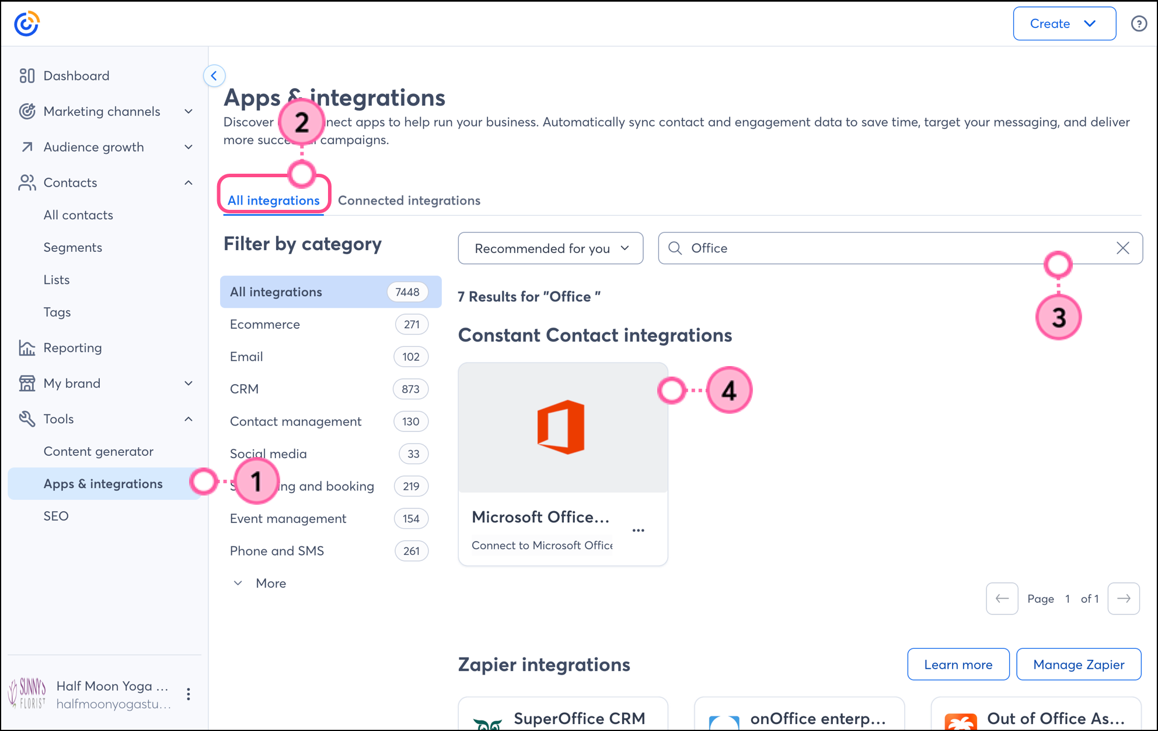Filter by the CRM category

(330, 389)
